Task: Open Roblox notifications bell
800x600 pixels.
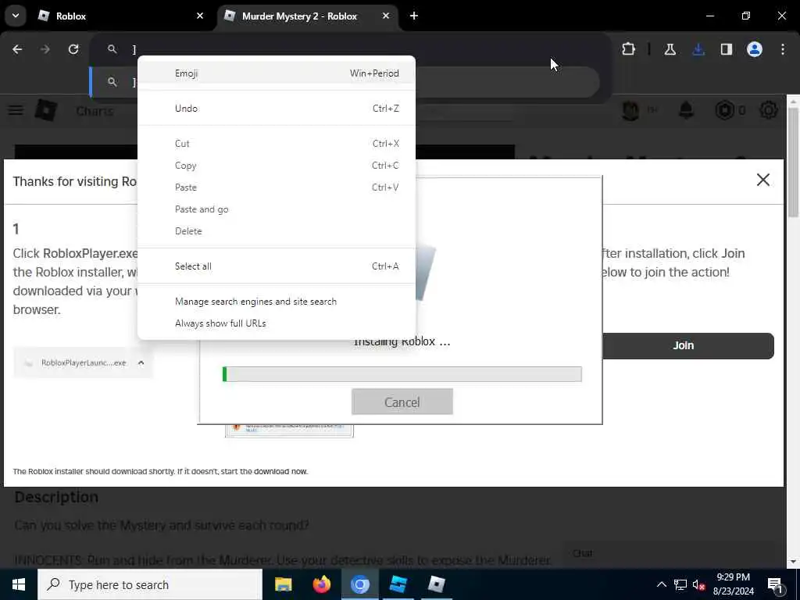Action: [686, 110]
